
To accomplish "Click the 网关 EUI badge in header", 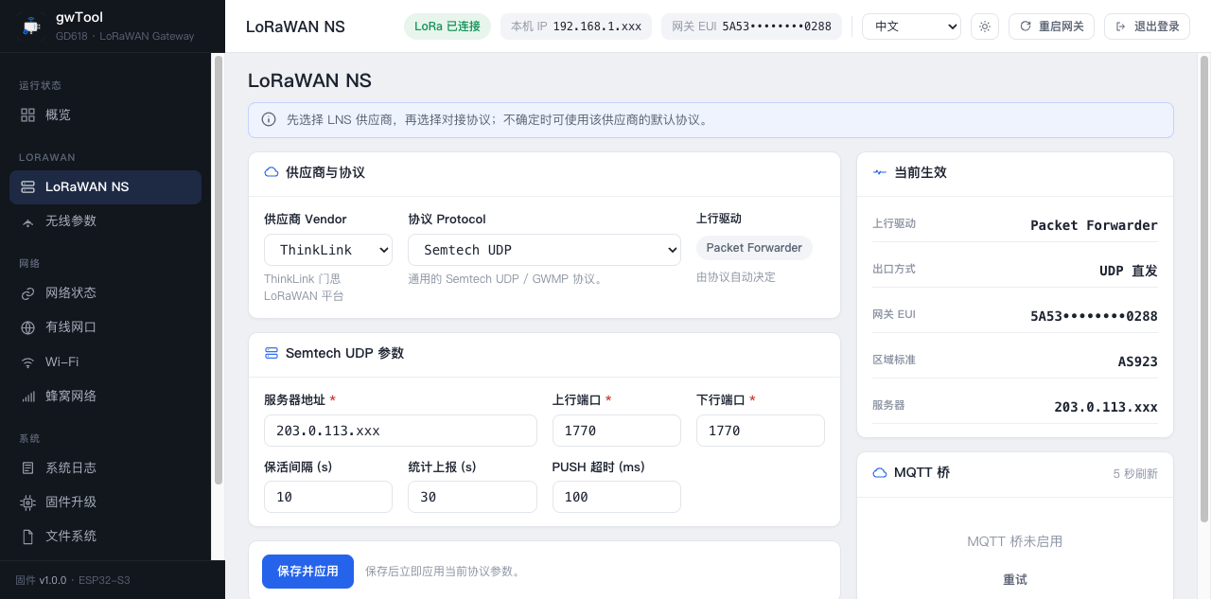I will [x=751, y=26].
